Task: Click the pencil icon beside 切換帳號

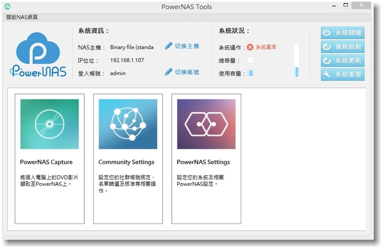Action: (x=169, y=73)
